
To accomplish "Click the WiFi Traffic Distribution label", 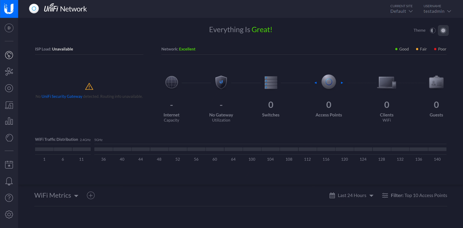I will (57, 139).
